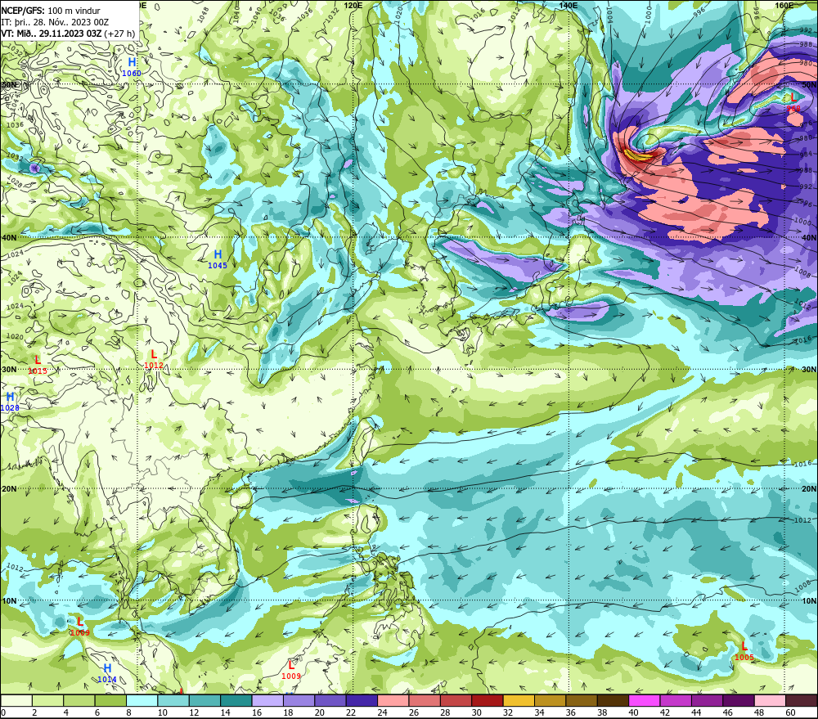The height and width of the screenshot is (719, 818).
Task: Click the '(+27 h)' forecast offset text
Action: coord(119,34)
